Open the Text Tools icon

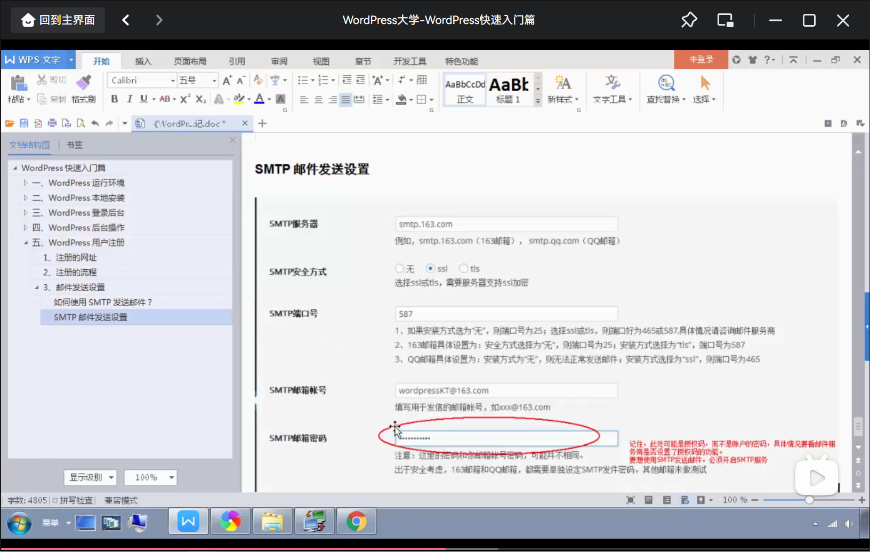point(612,82)
